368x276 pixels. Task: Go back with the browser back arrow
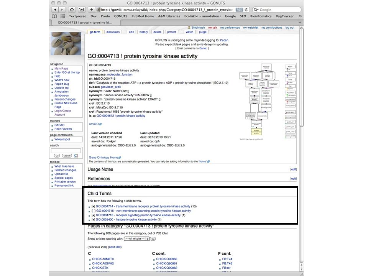click(55, 10)
